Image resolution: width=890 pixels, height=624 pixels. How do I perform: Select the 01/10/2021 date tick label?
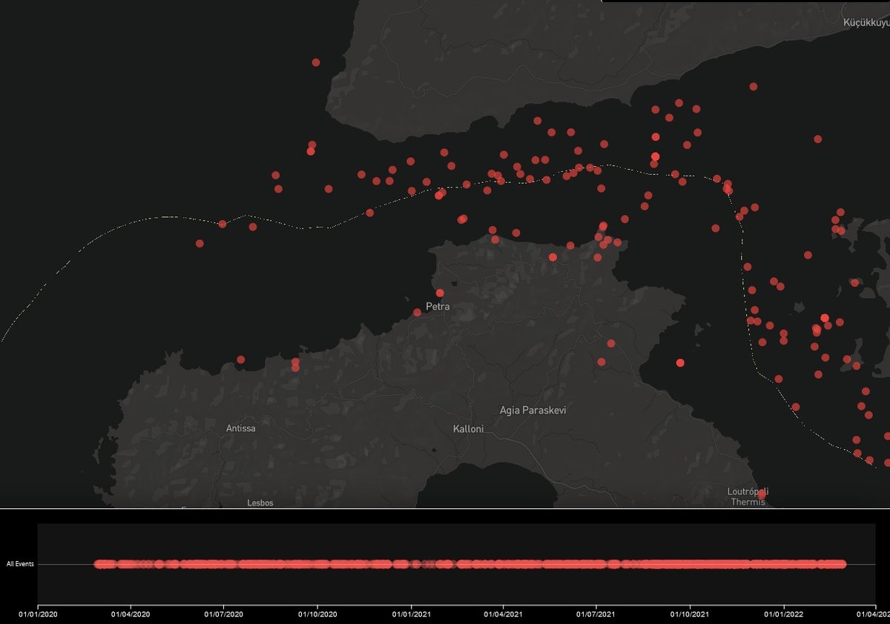690,614
